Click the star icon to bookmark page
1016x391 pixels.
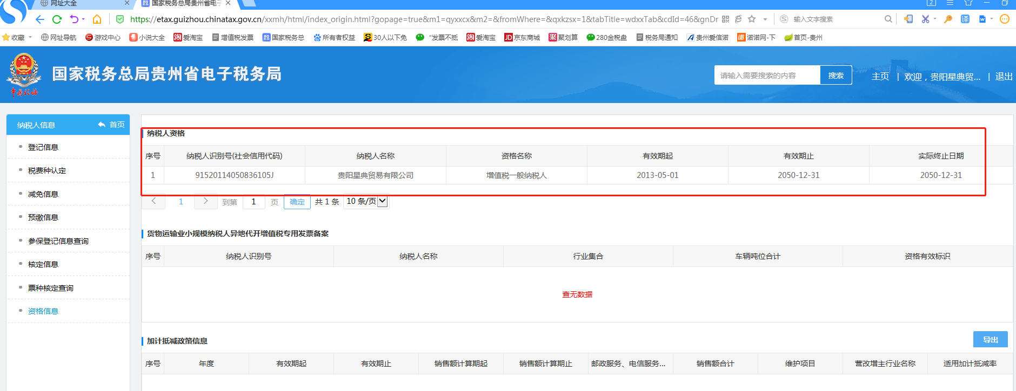click(752, 19)
